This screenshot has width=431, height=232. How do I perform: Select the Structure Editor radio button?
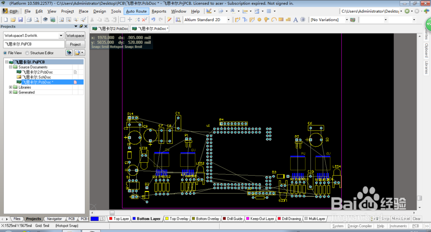[27, 53]
